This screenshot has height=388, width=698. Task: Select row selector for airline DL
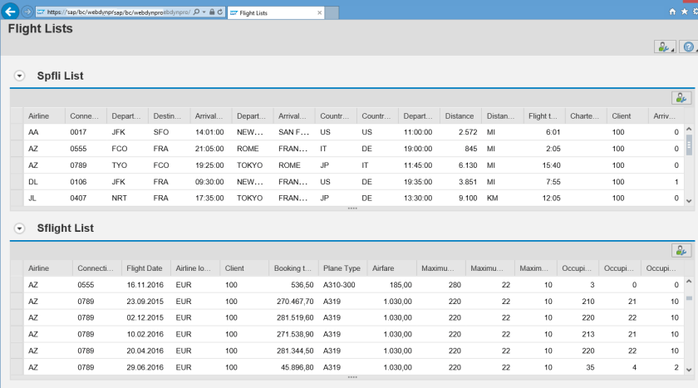(x=17, y=182)
